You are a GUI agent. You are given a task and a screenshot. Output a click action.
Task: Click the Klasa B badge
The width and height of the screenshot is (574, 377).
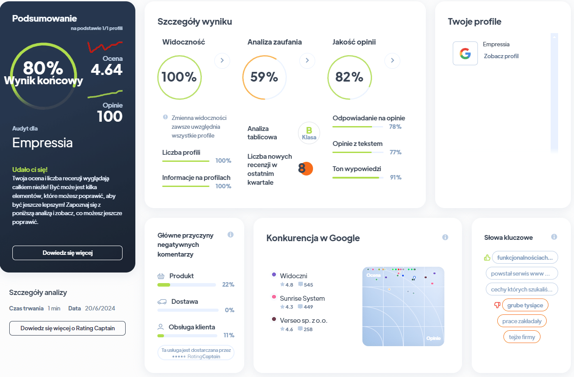click(309, 133)
